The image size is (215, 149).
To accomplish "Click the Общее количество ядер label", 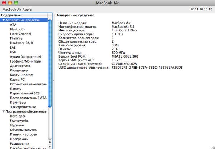I will [x=78, y=41].
